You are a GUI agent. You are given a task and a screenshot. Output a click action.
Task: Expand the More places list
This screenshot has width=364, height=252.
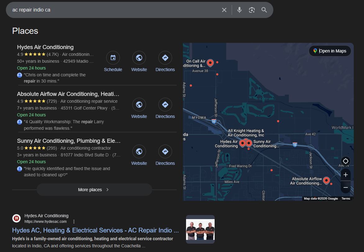pyautogui.click(x=94, y=190)
